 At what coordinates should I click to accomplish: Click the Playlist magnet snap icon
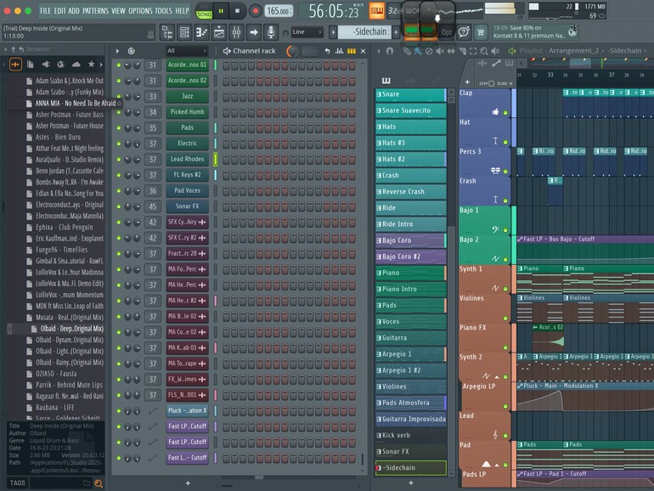tap(390, 51)
